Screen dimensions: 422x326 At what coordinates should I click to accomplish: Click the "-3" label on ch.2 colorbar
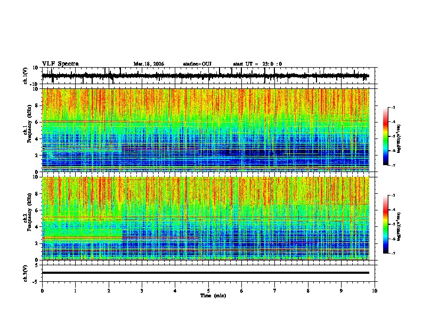coord(393,195)
